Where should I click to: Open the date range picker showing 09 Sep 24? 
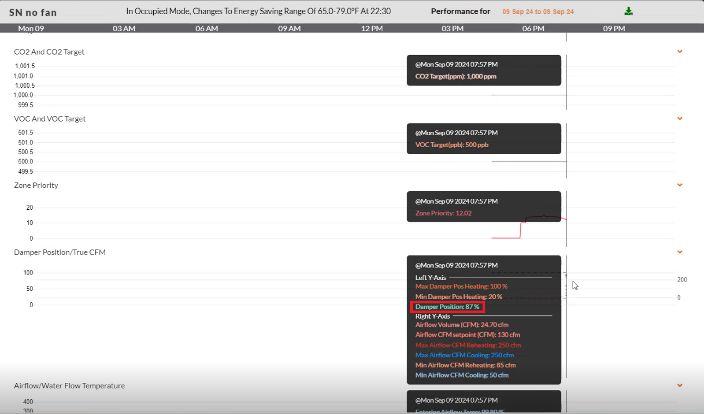538,11
